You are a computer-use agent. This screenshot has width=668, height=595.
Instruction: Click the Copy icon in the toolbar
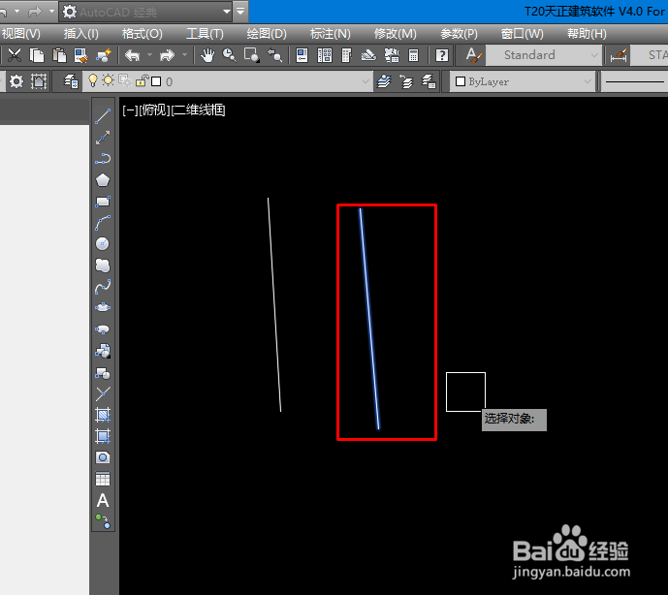point(37,55)
